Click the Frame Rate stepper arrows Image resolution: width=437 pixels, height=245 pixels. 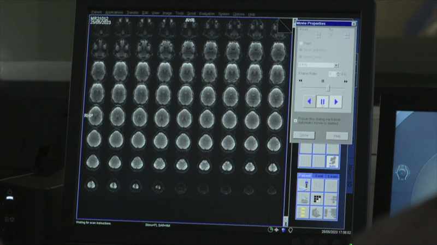tap(338, 74)
